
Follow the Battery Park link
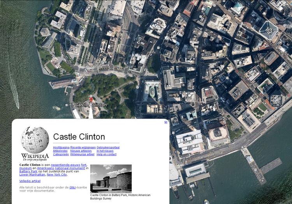click(x=28, y=171)
